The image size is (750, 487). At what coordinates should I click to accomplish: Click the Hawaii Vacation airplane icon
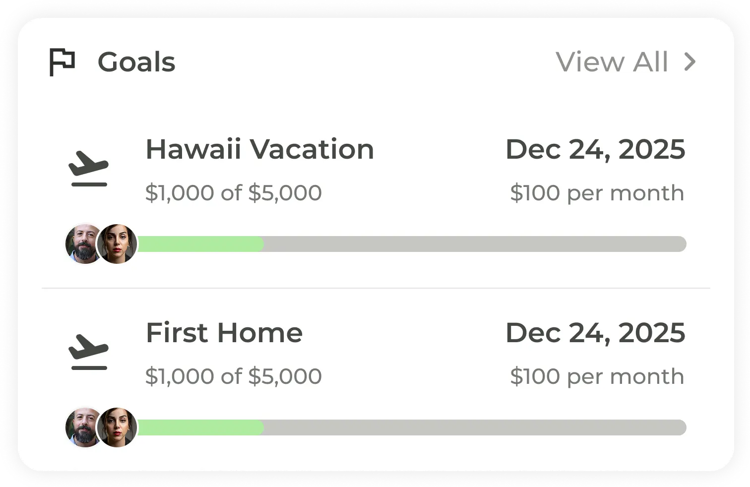(89, 169)
